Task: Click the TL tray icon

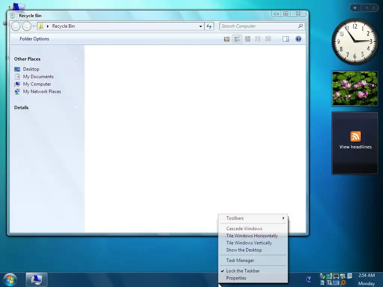Action: (329, 283)
